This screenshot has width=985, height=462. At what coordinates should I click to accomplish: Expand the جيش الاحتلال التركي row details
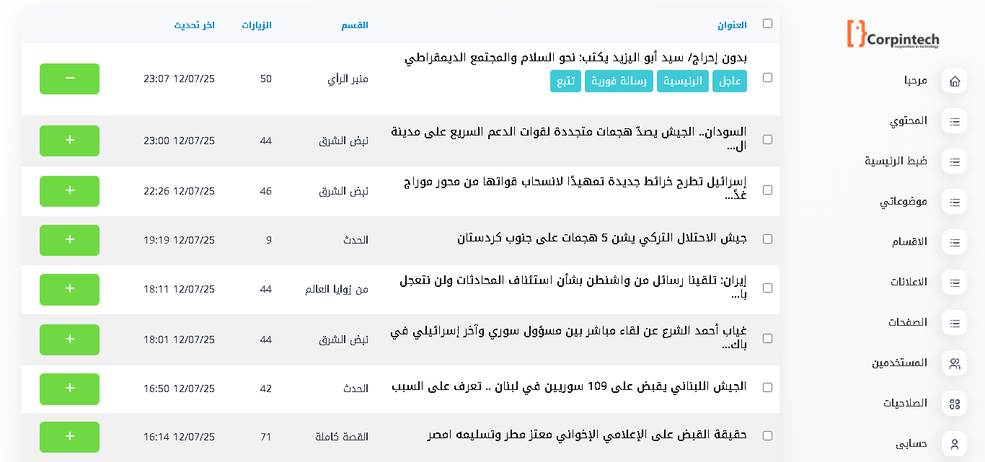pyautogui.click(x=69, y=241)
